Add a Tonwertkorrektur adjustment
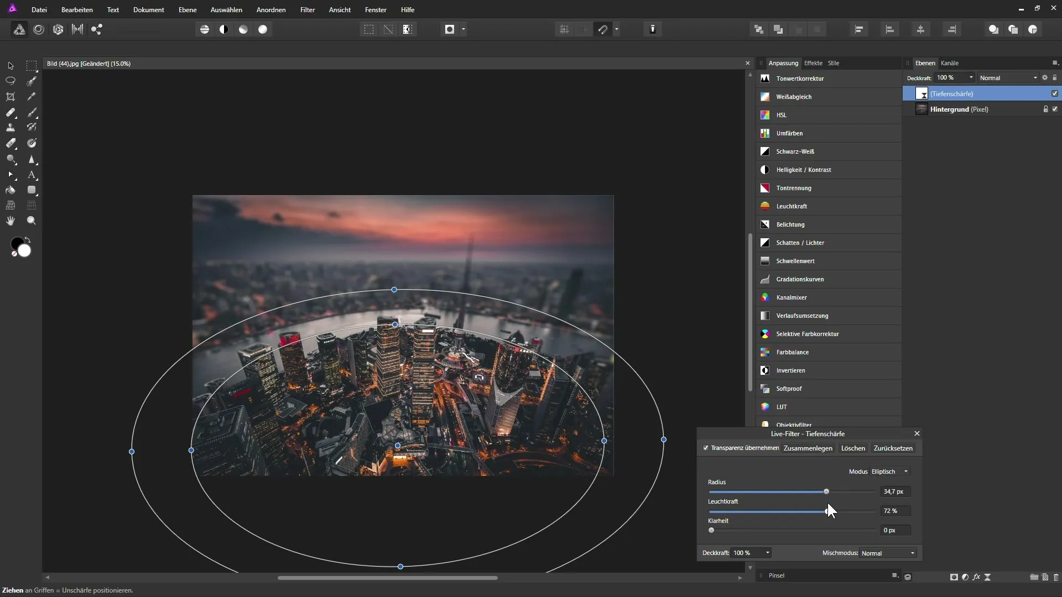 pyautogui.click(x=829, y=78)
